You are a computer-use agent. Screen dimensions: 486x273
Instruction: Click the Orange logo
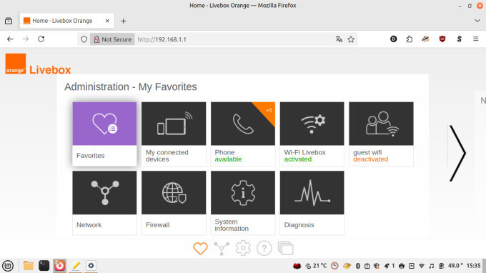[x=16, y=64]
